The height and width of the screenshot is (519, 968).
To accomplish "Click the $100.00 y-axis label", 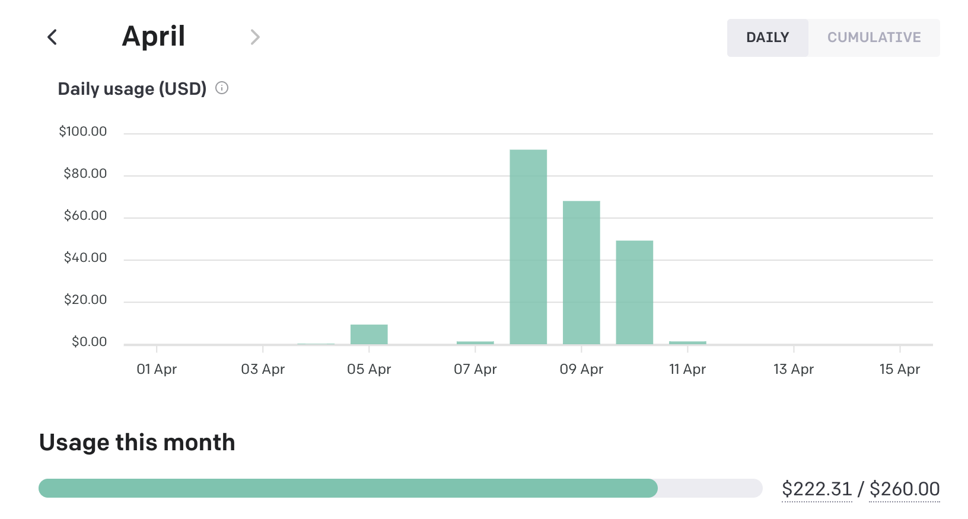I will (x=83, y=132).
